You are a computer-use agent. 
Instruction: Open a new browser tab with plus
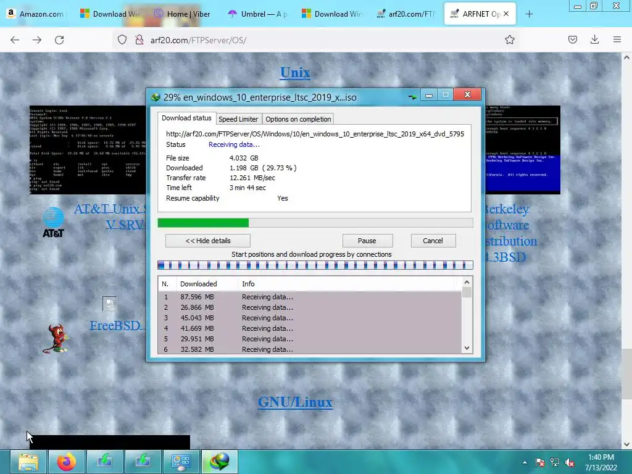point(529,14)
